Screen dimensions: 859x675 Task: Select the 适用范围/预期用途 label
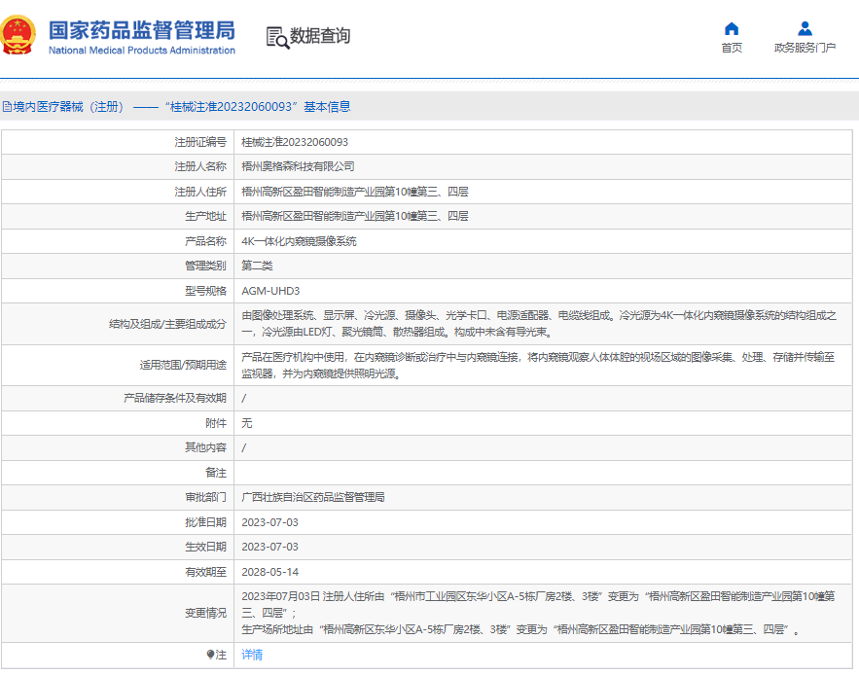[x=183, y=366]
